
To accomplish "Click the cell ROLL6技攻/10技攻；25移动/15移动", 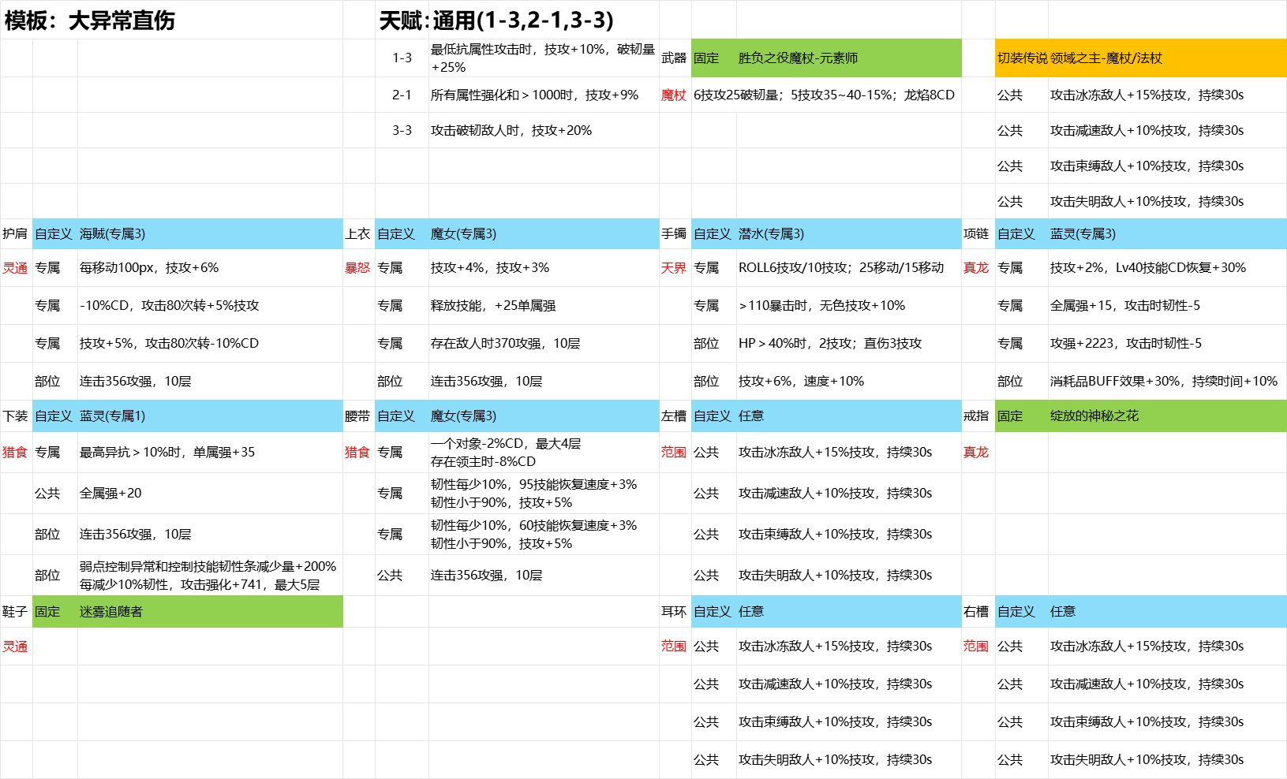I will [x=849, y=268].
